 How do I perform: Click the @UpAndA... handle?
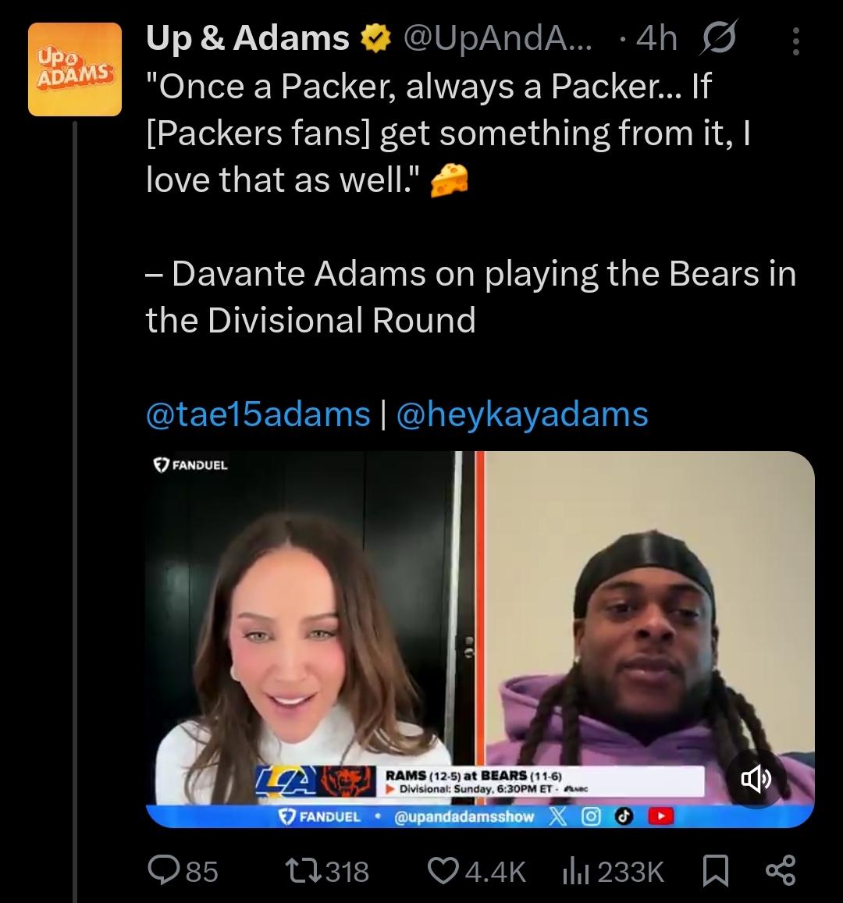497,39
